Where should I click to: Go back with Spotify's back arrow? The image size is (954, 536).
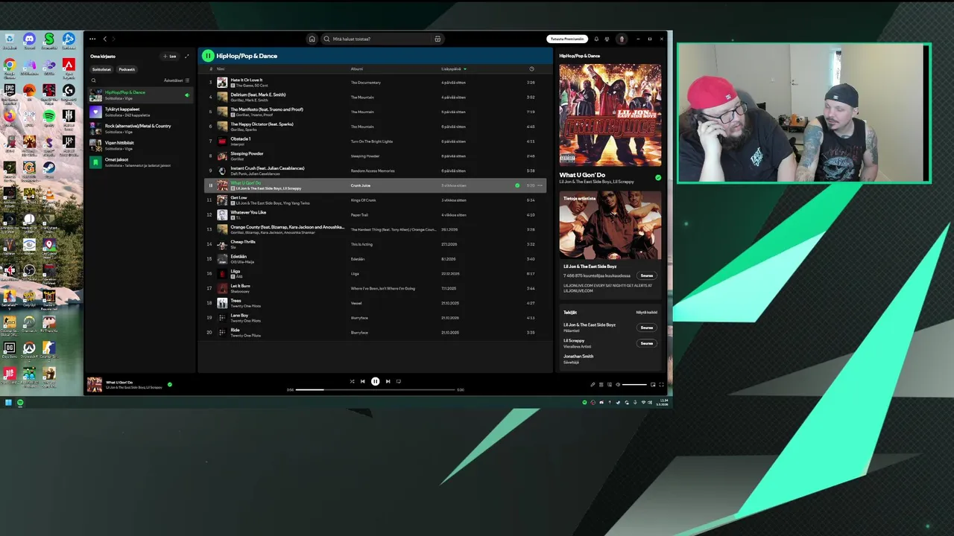[x=105, y=39]
